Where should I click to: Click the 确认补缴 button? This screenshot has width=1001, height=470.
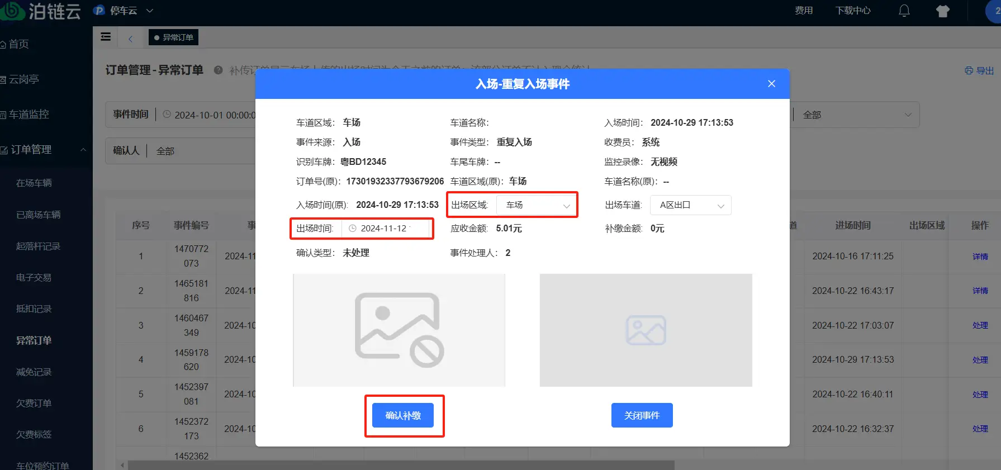(x=403, y=415)
